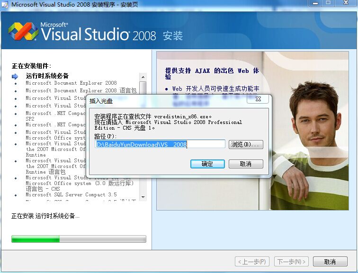Click the 正在安装组件 heading

(32, 66)
